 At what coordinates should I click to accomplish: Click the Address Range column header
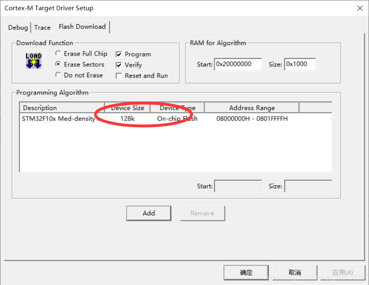(x=252, y=108)
